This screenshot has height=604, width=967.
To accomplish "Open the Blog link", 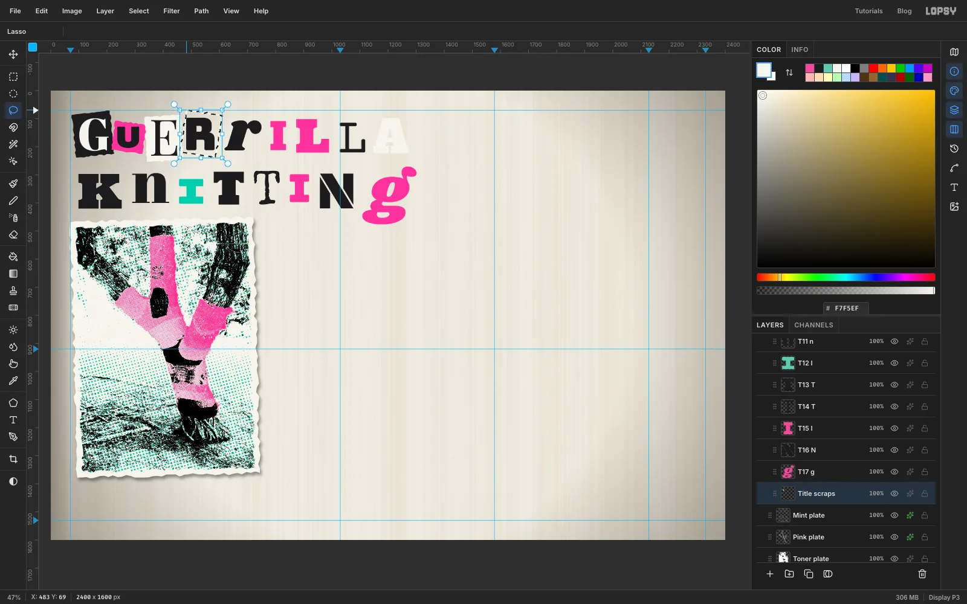I will click(904, 11).
